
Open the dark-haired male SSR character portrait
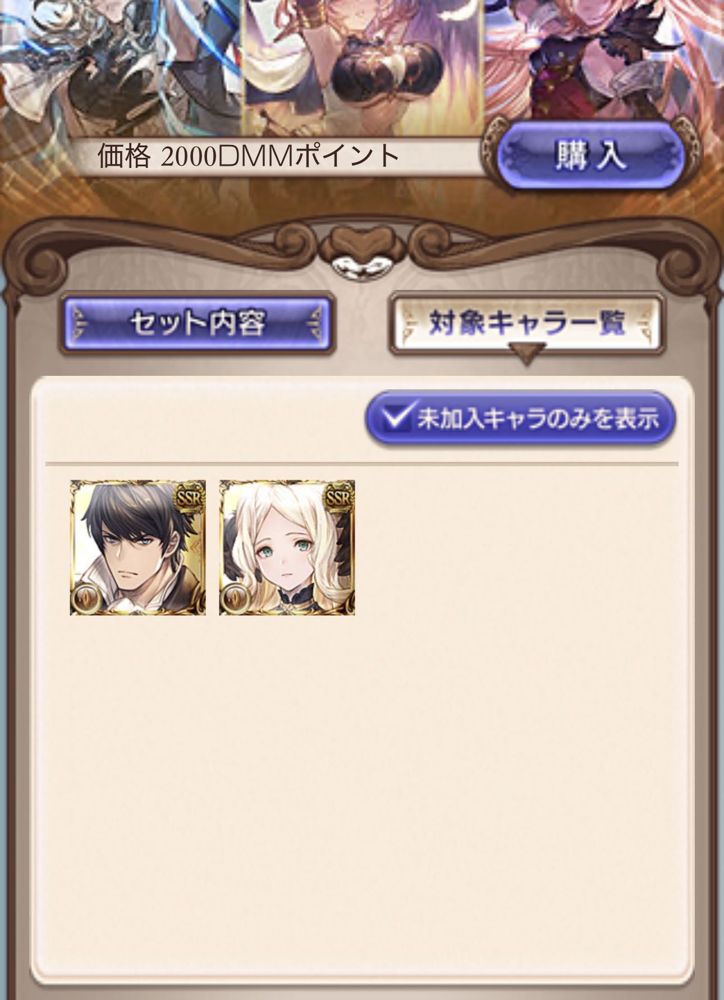(x=138, y=547)
